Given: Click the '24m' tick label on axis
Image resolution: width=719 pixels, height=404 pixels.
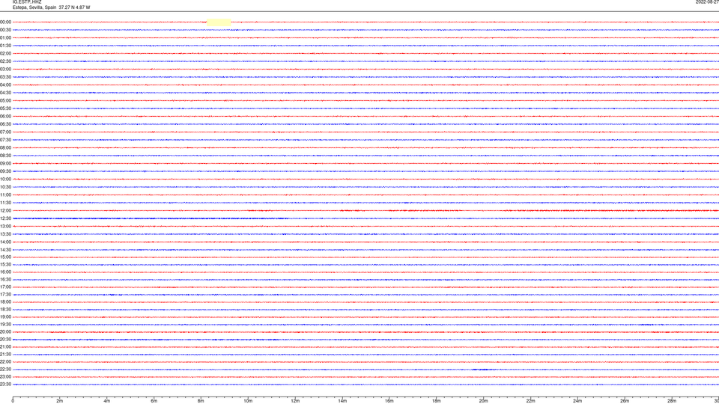Looking at the screenshot, I should click(577, 401).
